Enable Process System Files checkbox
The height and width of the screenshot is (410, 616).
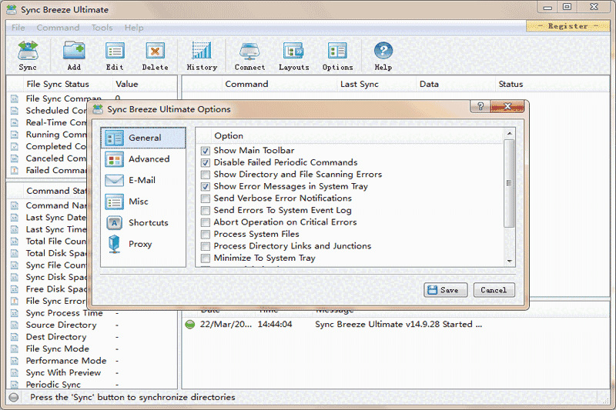[206, 234]
